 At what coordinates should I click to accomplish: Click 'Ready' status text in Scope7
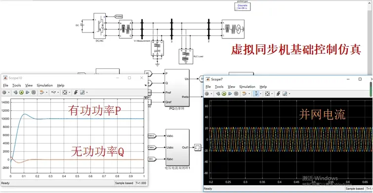208,189
